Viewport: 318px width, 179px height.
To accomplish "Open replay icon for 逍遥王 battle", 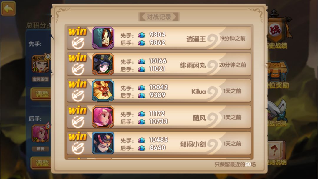I will (78, 43).
